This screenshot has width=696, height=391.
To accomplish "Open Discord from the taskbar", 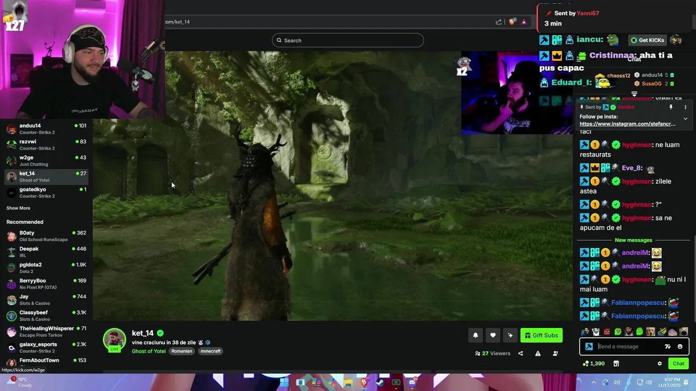I will 412,382.
